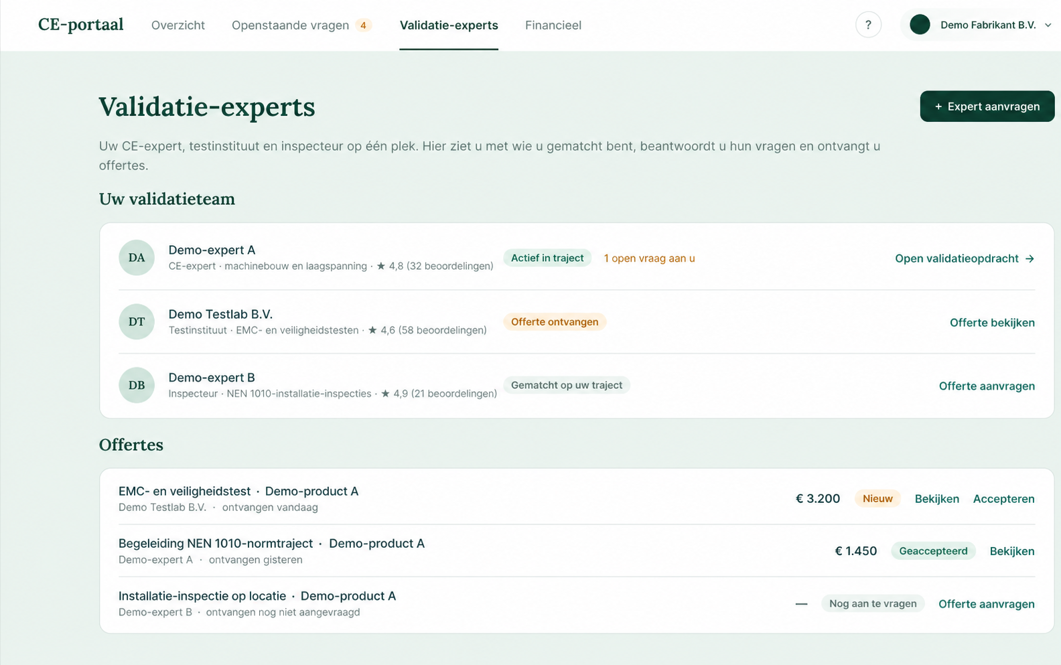Click the DB avatar of Demo-expert B
Viewport: 1061px width, 665px height.
[x=137, y=385]
